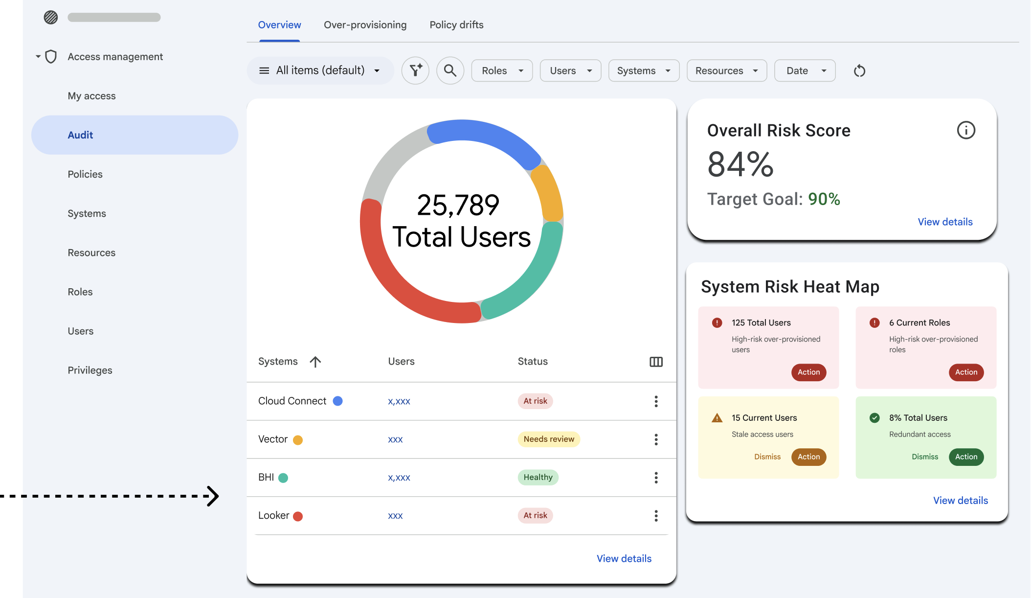Open the Date filter dropdown
Viewport: 1031px width, 598px height.
click(805, 70)
